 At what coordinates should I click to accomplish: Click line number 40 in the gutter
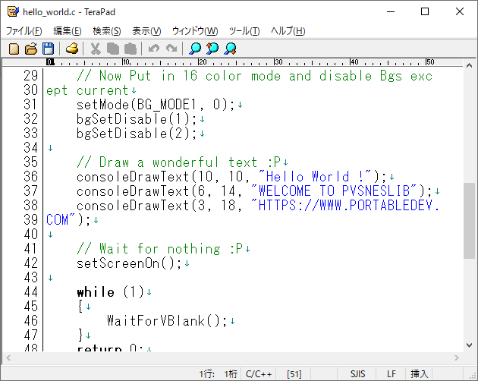click(x=30, y=235)
